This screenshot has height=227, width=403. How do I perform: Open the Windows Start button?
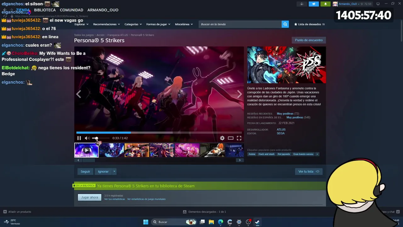[x=146, y=222]
